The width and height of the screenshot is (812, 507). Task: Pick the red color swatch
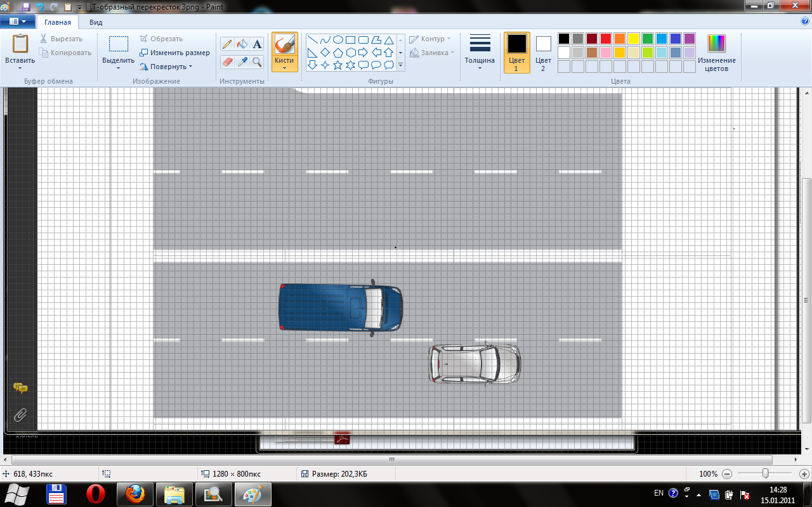pos(605,39)
